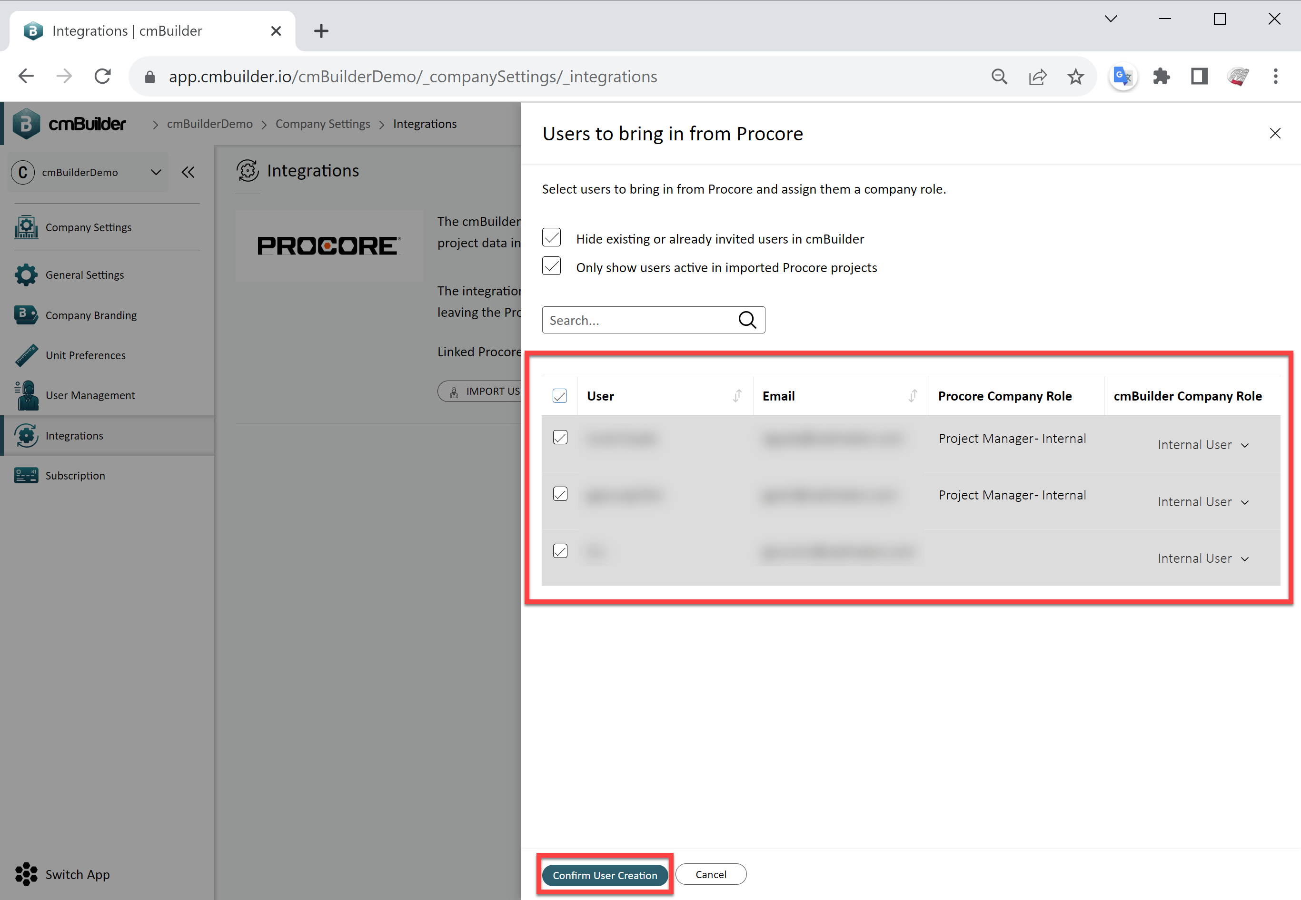
Task: Collapse the sidebar with double chevron
Action: coord(189,172)
